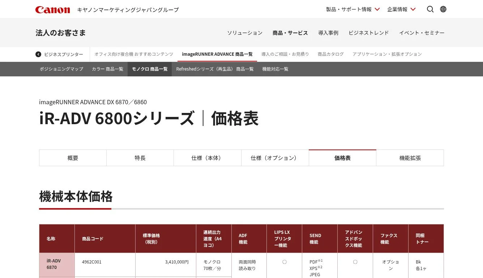Click product code 4962C001
This screenshot has width=483, height=278.
pos(92,262)
